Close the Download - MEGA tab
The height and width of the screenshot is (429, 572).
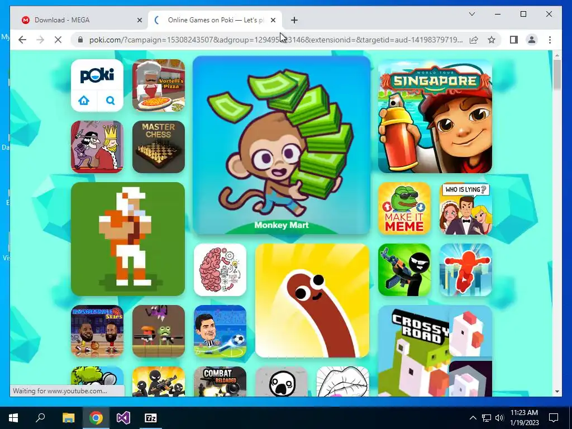pyautogui.click(x=139, y=21)
